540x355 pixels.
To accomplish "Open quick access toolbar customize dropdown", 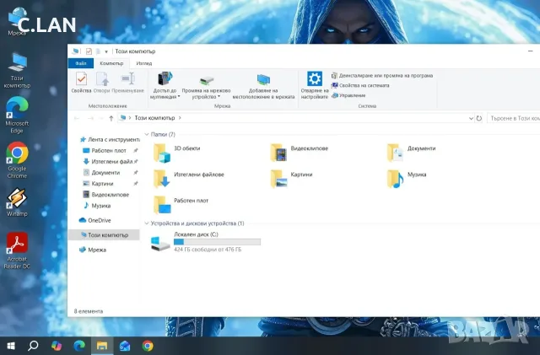I will pyautogui.click(x=106, y=51).
